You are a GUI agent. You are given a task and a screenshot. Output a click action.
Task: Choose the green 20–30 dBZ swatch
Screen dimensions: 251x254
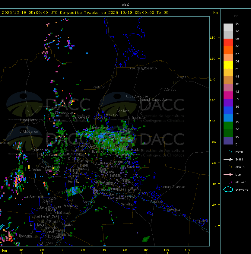point(228,125)
